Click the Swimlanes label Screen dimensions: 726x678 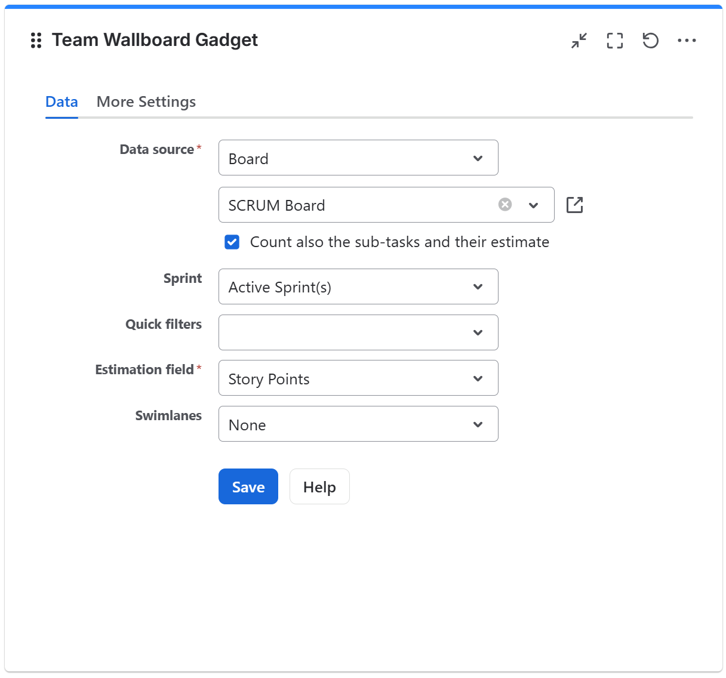(168, 415)
